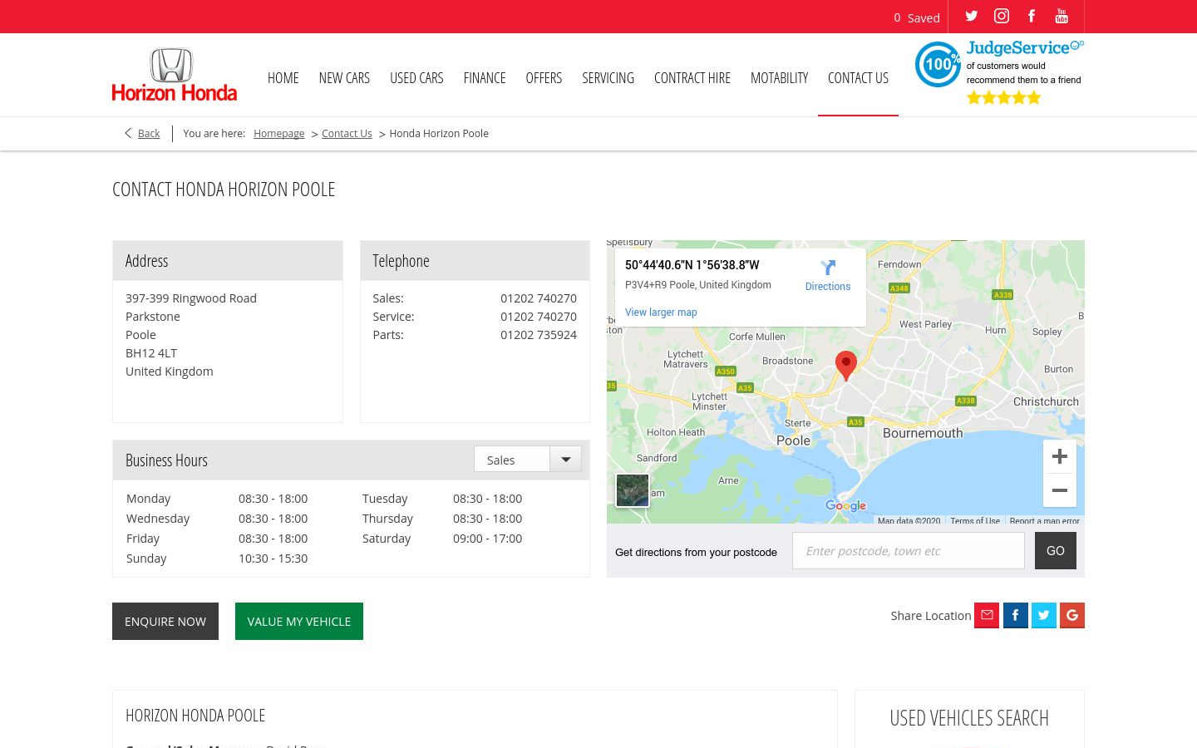Share location on Facebook icon
The width and height of the screenshot is (1197, 748).
click(x=1016, y=615)
